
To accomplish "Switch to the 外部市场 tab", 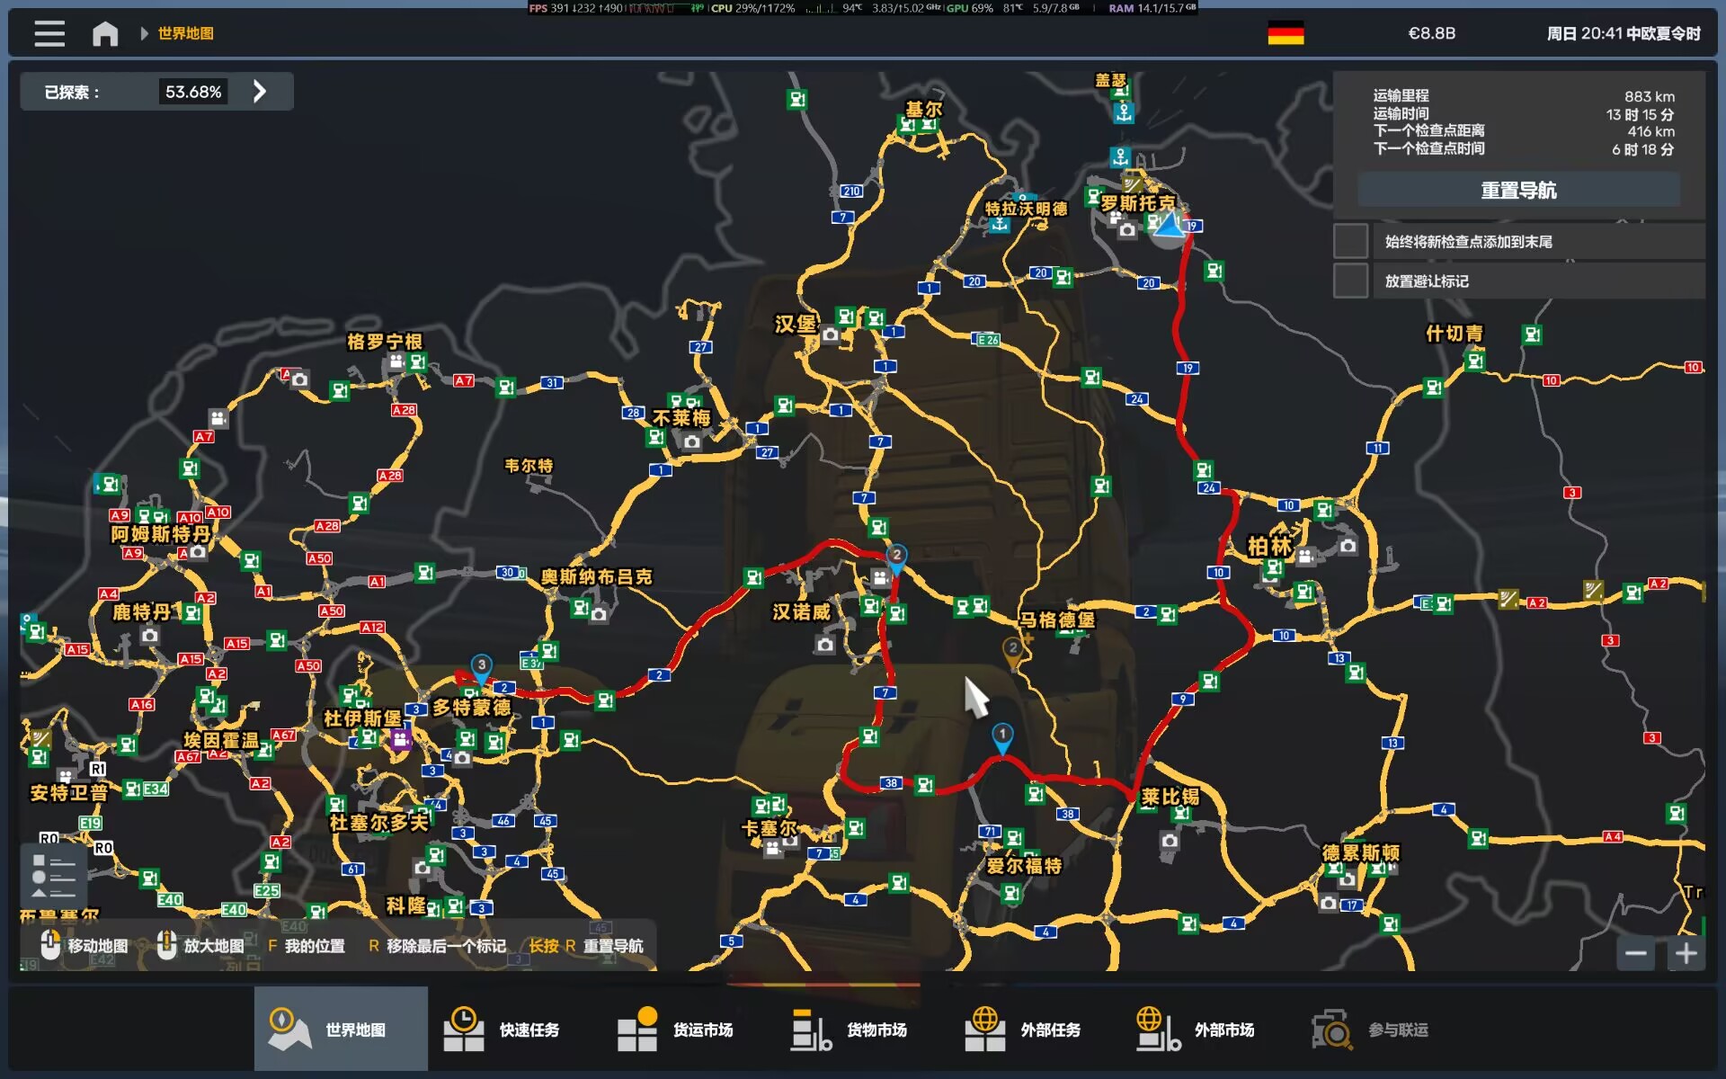I will pos(1209,1030).
